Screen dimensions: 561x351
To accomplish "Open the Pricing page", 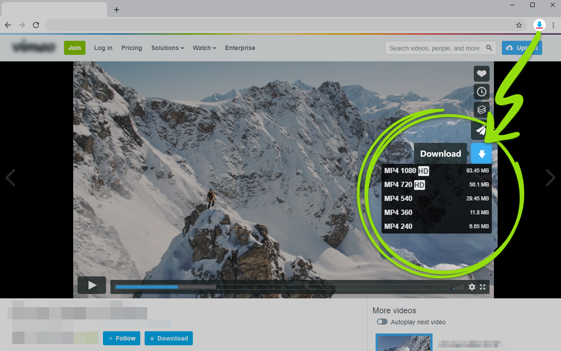I will (x=131, y=48).
